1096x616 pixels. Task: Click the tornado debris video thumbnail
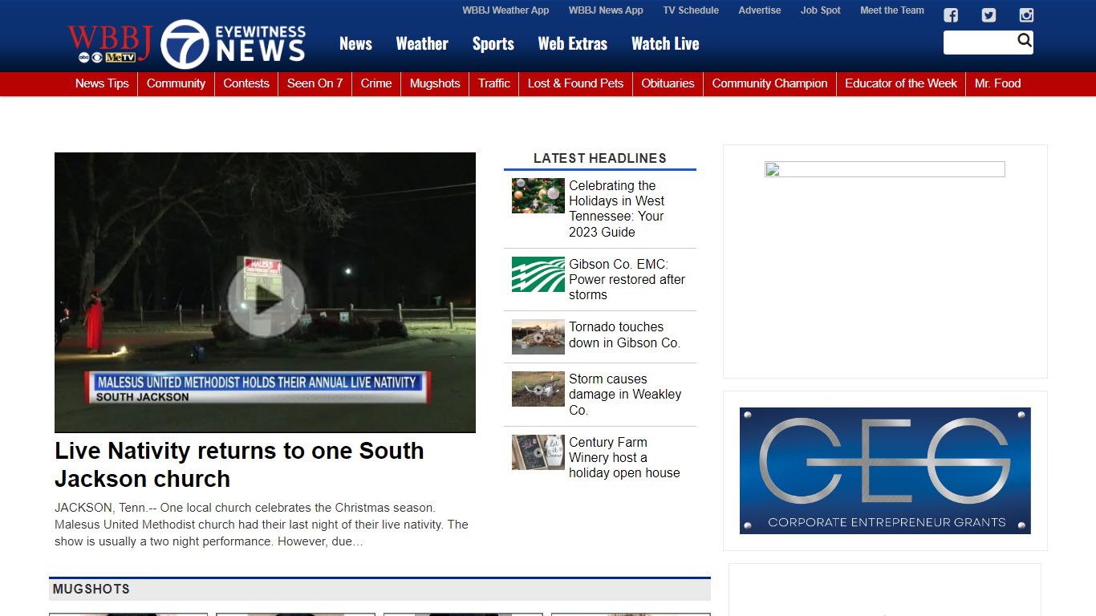coord(538,337)
